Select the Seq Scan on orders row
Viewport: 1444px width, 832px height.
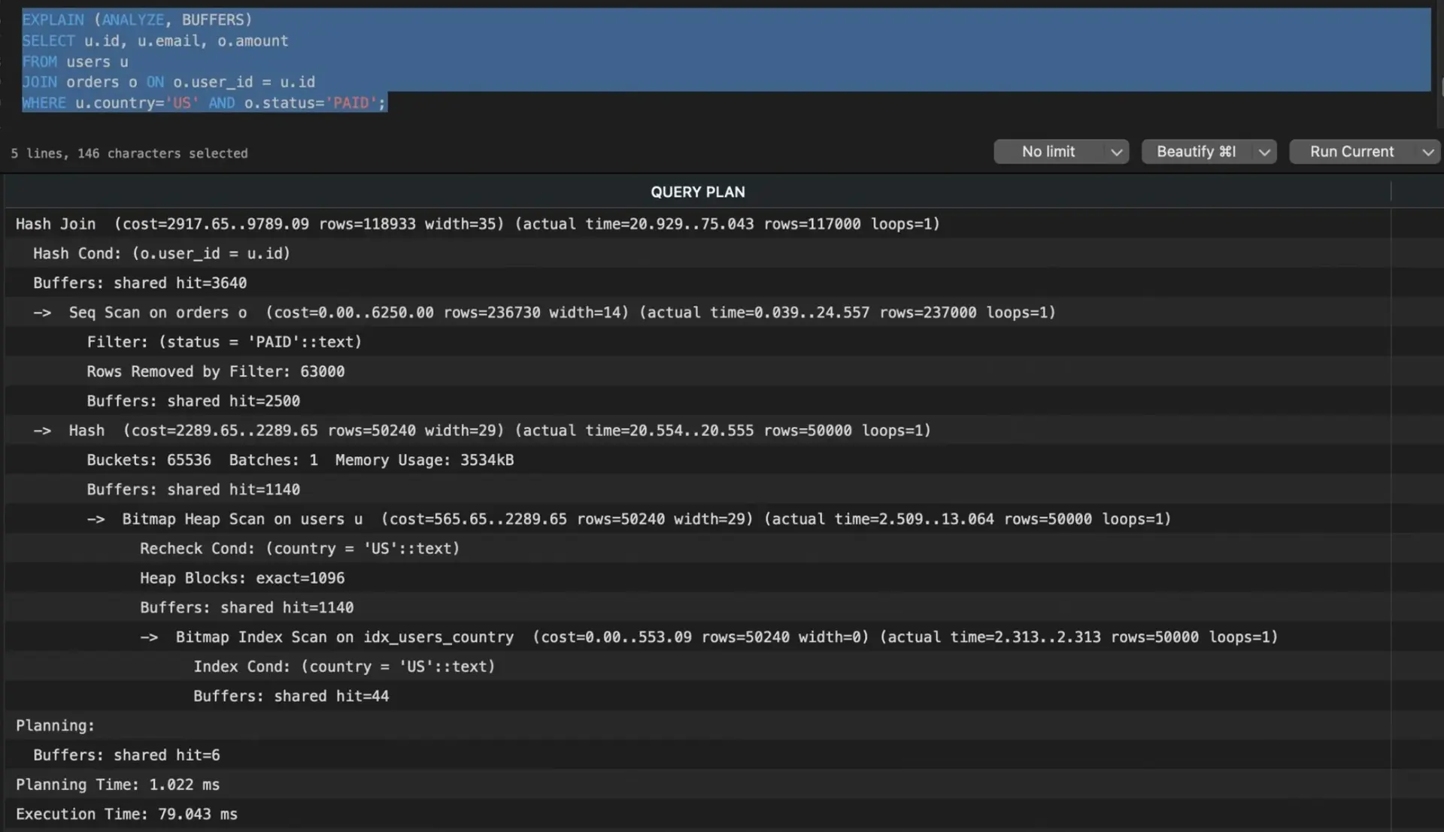(x=545, y=313)
